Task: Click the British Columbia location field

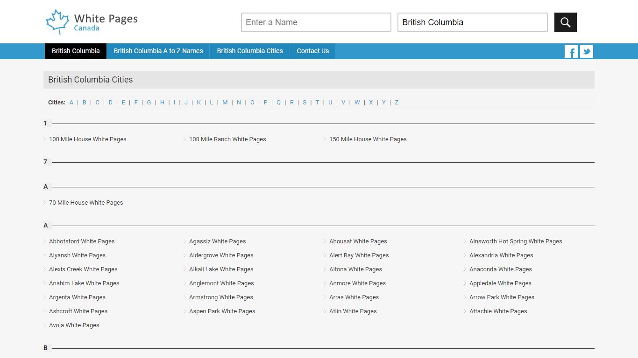Action: (x=473, y=22)
